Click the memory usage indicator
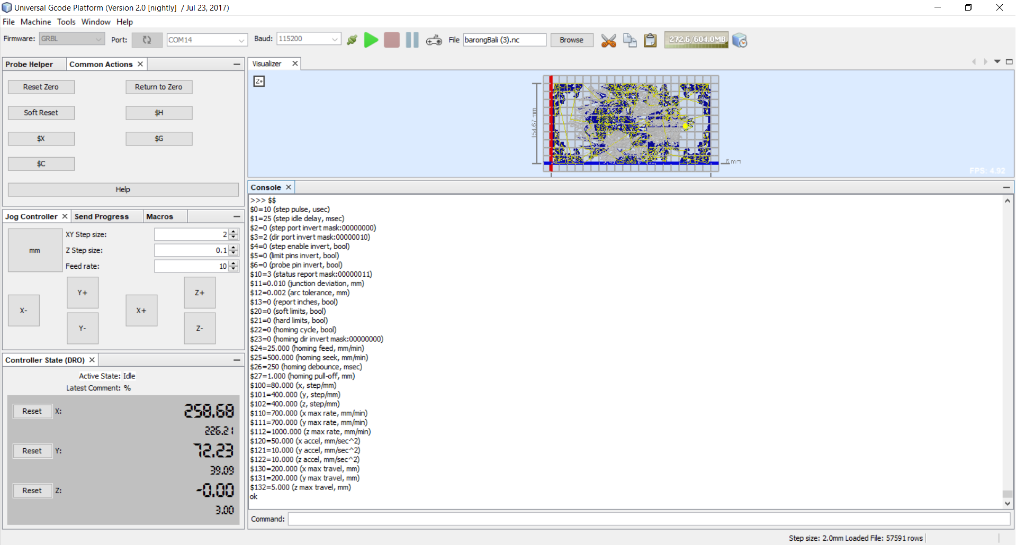Viewport: 1016px width, 545px height. (696, 40)
